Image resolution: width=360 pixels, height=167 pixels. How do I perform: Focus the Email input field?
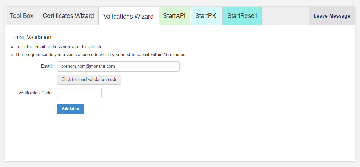coord(118,66)
